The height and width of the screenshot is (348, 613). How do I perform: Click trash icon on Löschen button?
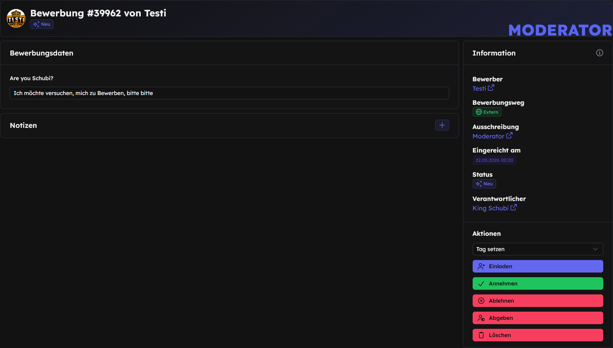(x=481, y=335)
